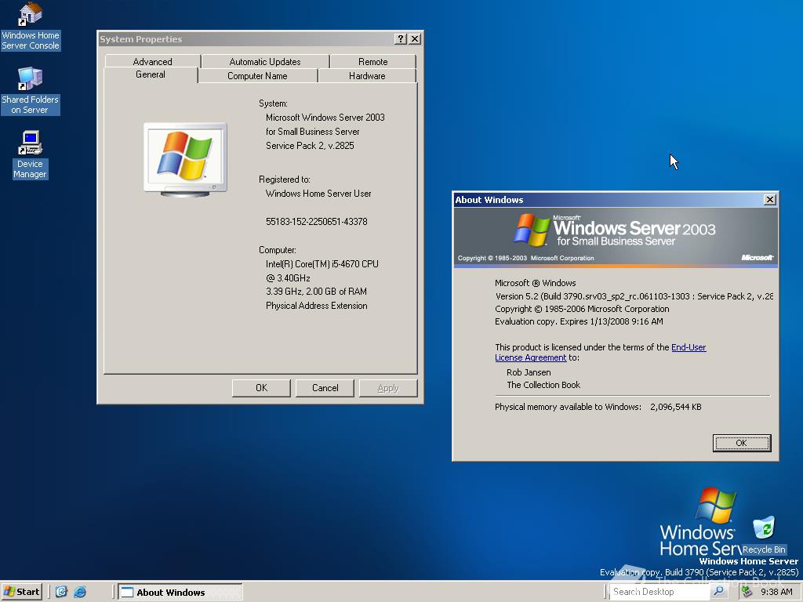Click the 'Windows Home Server User' text
The width and height of the screenshot is (803, 602).
pyautogui.click(x=318, y=194)
